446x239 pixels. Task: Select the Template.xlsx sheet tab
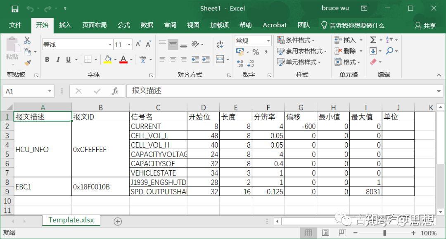(x=71, y=220)
